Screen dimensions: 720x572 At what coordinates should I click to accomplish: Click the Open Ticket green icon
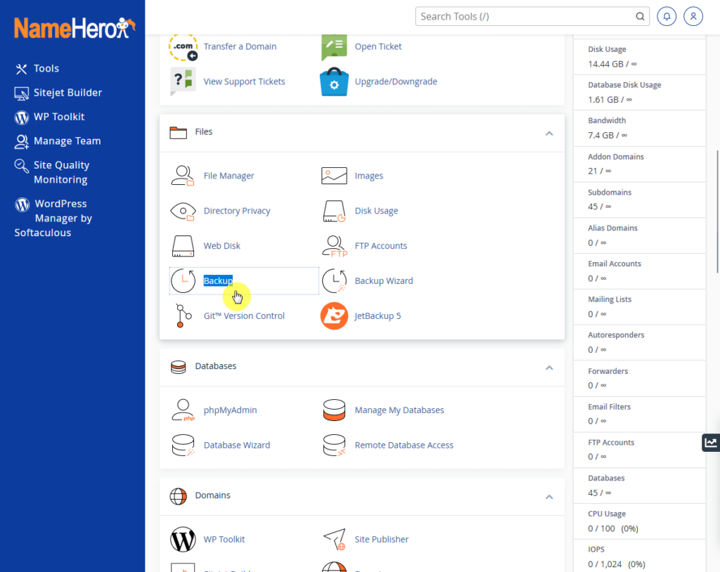coord(334,47)
